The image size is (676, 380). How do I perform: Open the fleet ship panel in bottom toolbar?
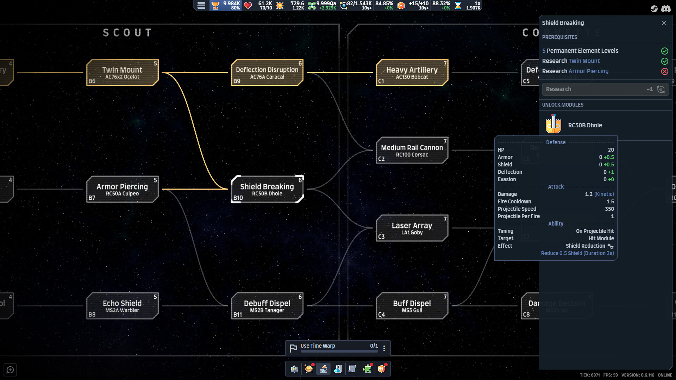294,369
